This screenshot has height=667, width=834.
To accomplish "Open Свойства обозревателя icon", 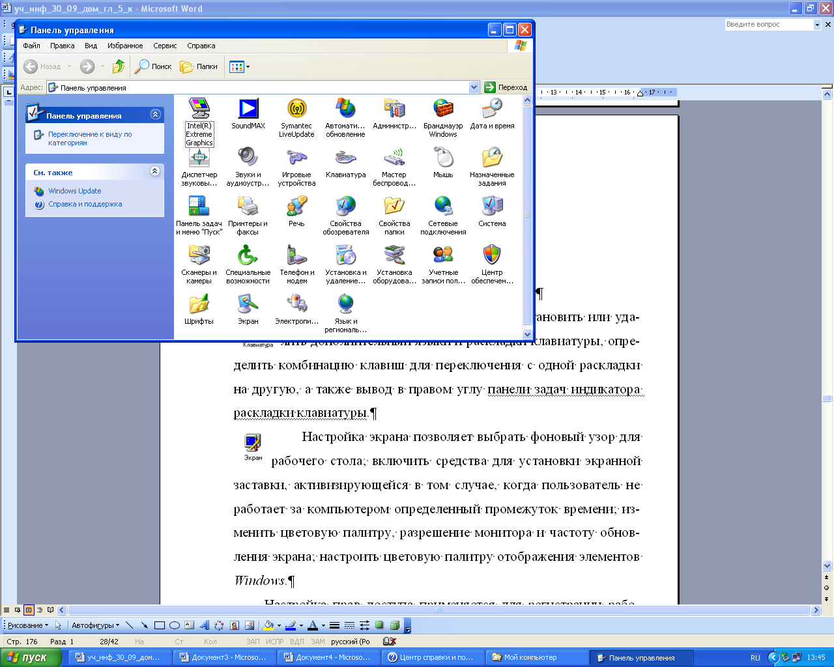I will pos(345,206).
